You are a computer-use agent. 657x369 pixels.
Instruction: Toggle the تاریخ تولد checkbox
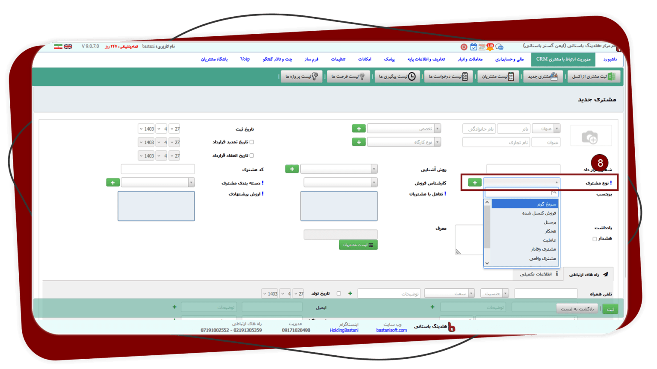click(339, 293)
